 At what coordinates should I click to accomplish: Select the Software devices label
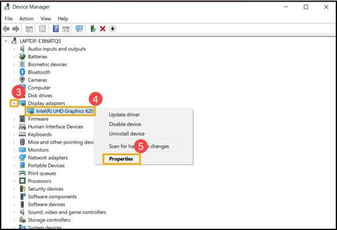[47, 204]
